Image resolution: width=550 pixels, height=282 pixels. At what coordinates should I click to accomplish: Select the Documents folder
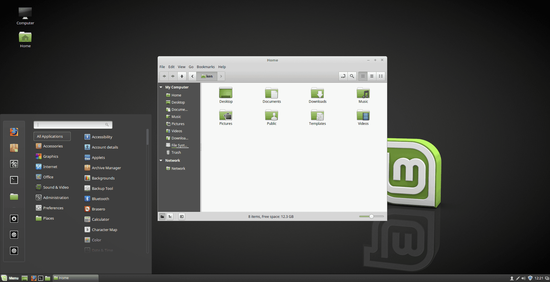pos(272,95)
